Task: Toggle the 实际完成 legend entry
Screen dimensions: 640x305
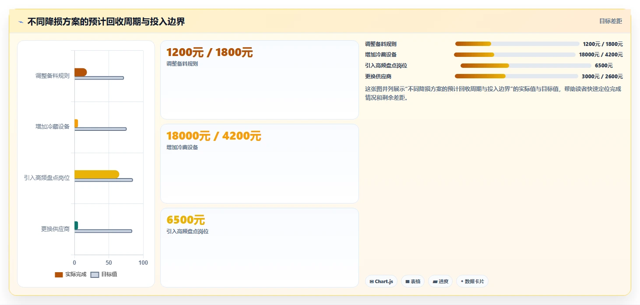Action: pos(70,274)
